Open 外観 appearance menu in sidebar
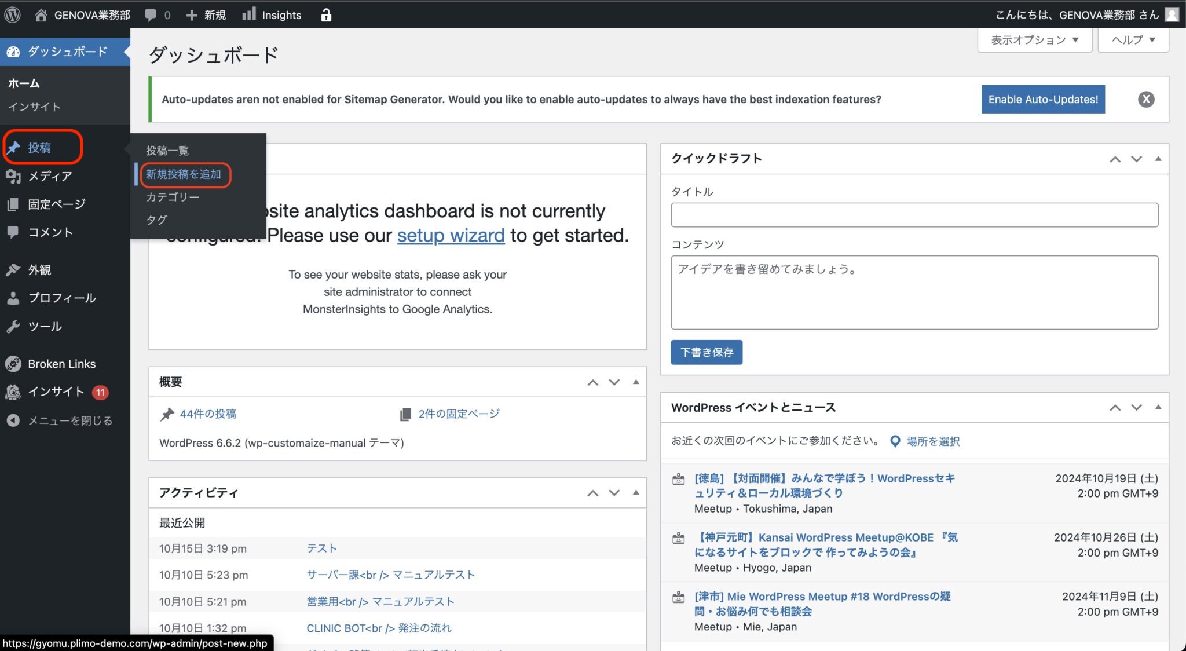The height and width of the screenshot is (651, 1186). coord(39,270)
